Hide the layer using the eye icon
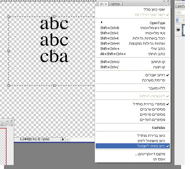 [178, 30]
